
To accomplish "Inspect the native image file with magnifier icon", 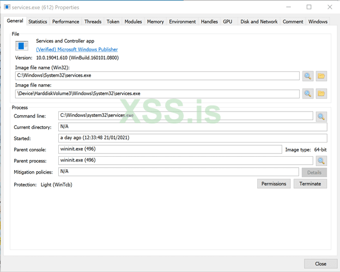I will tap(308, 94).
